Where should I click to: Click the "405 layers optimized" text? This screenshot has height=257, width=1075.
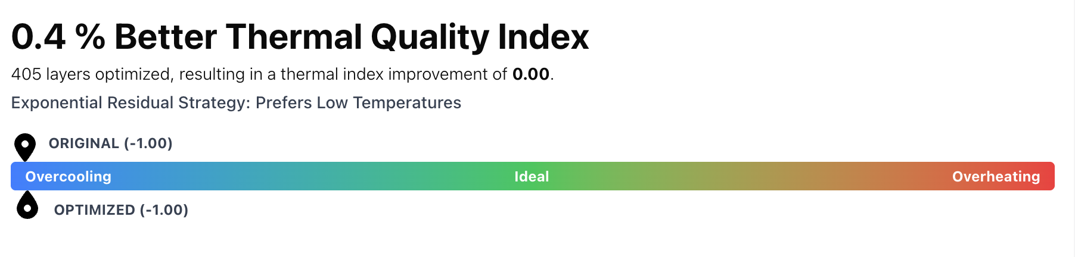click(91, 74)
